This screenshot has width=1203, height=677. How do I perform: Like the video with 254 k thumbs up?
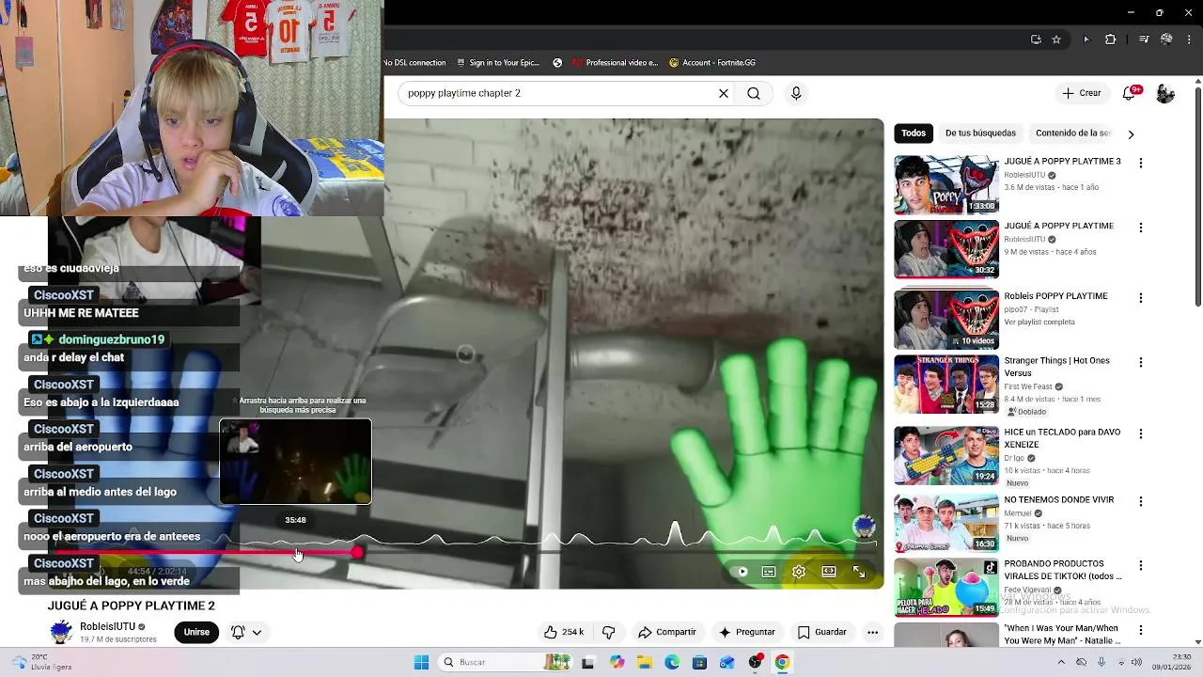[x=564, y=632]
